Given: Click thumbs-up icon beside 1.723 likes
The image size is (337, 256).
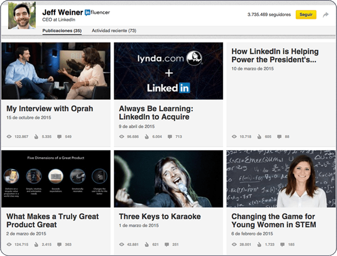Looking at the screenshot, I should coord(259,245).
